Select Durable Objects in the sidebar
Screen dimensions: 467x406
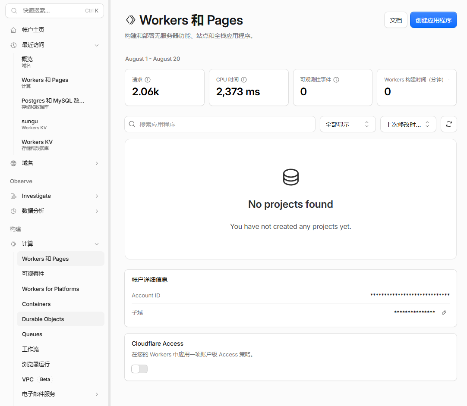(x=60, y=319)
